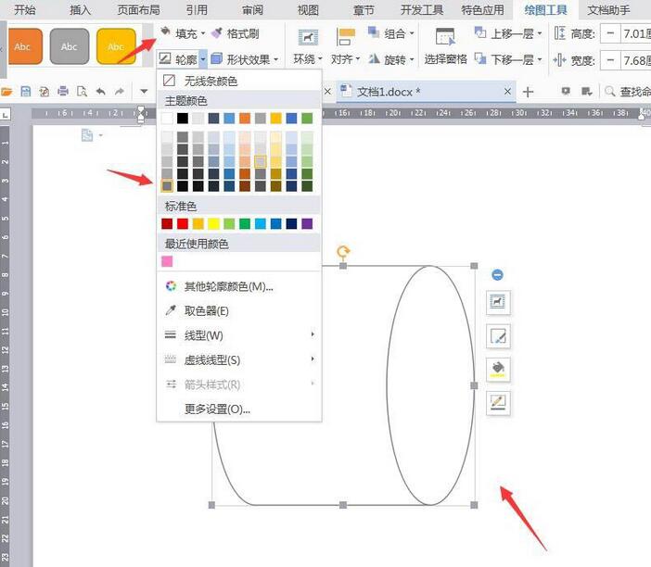
Task: Open the 章节 (Chapter) tab
Action: click(x=364, y=9)
